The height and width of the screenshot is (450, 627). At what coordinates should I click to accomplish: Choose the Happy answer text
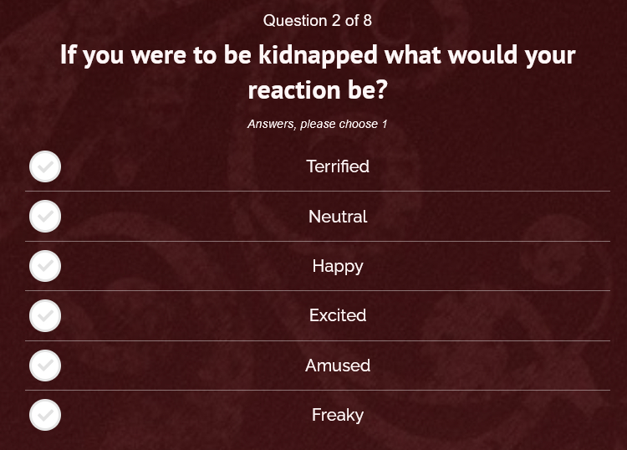[x=338, y=266]
